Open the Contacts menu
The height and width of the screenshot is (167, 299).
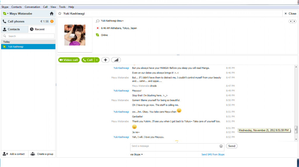16,7
